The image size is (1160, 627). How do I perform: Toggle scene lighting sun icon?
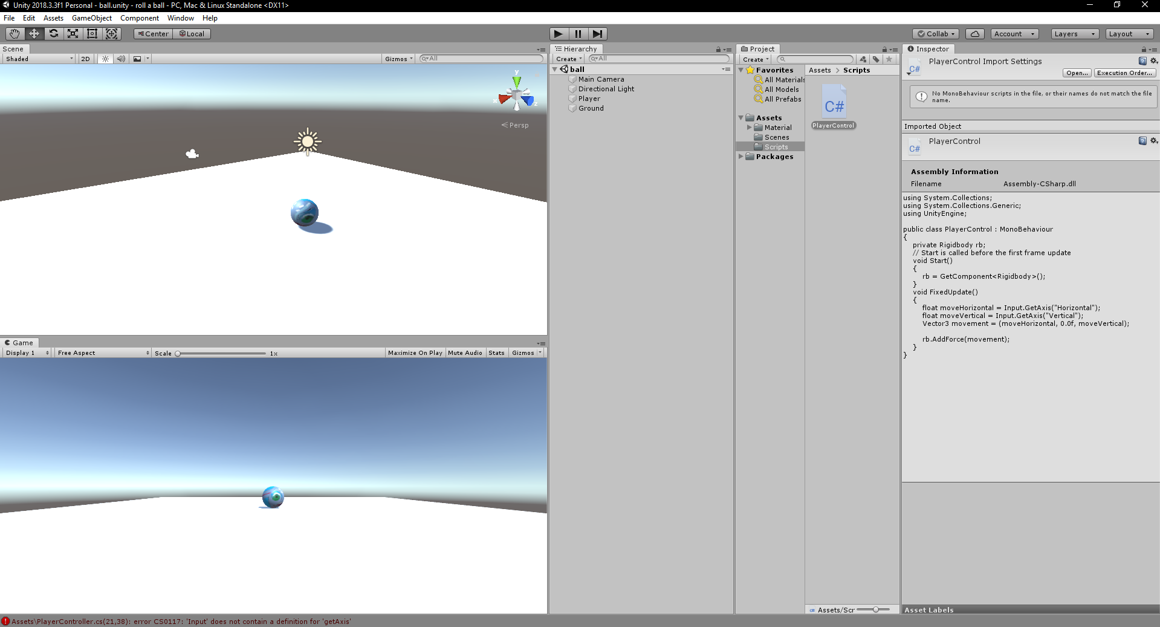click(x=105, y=59)
